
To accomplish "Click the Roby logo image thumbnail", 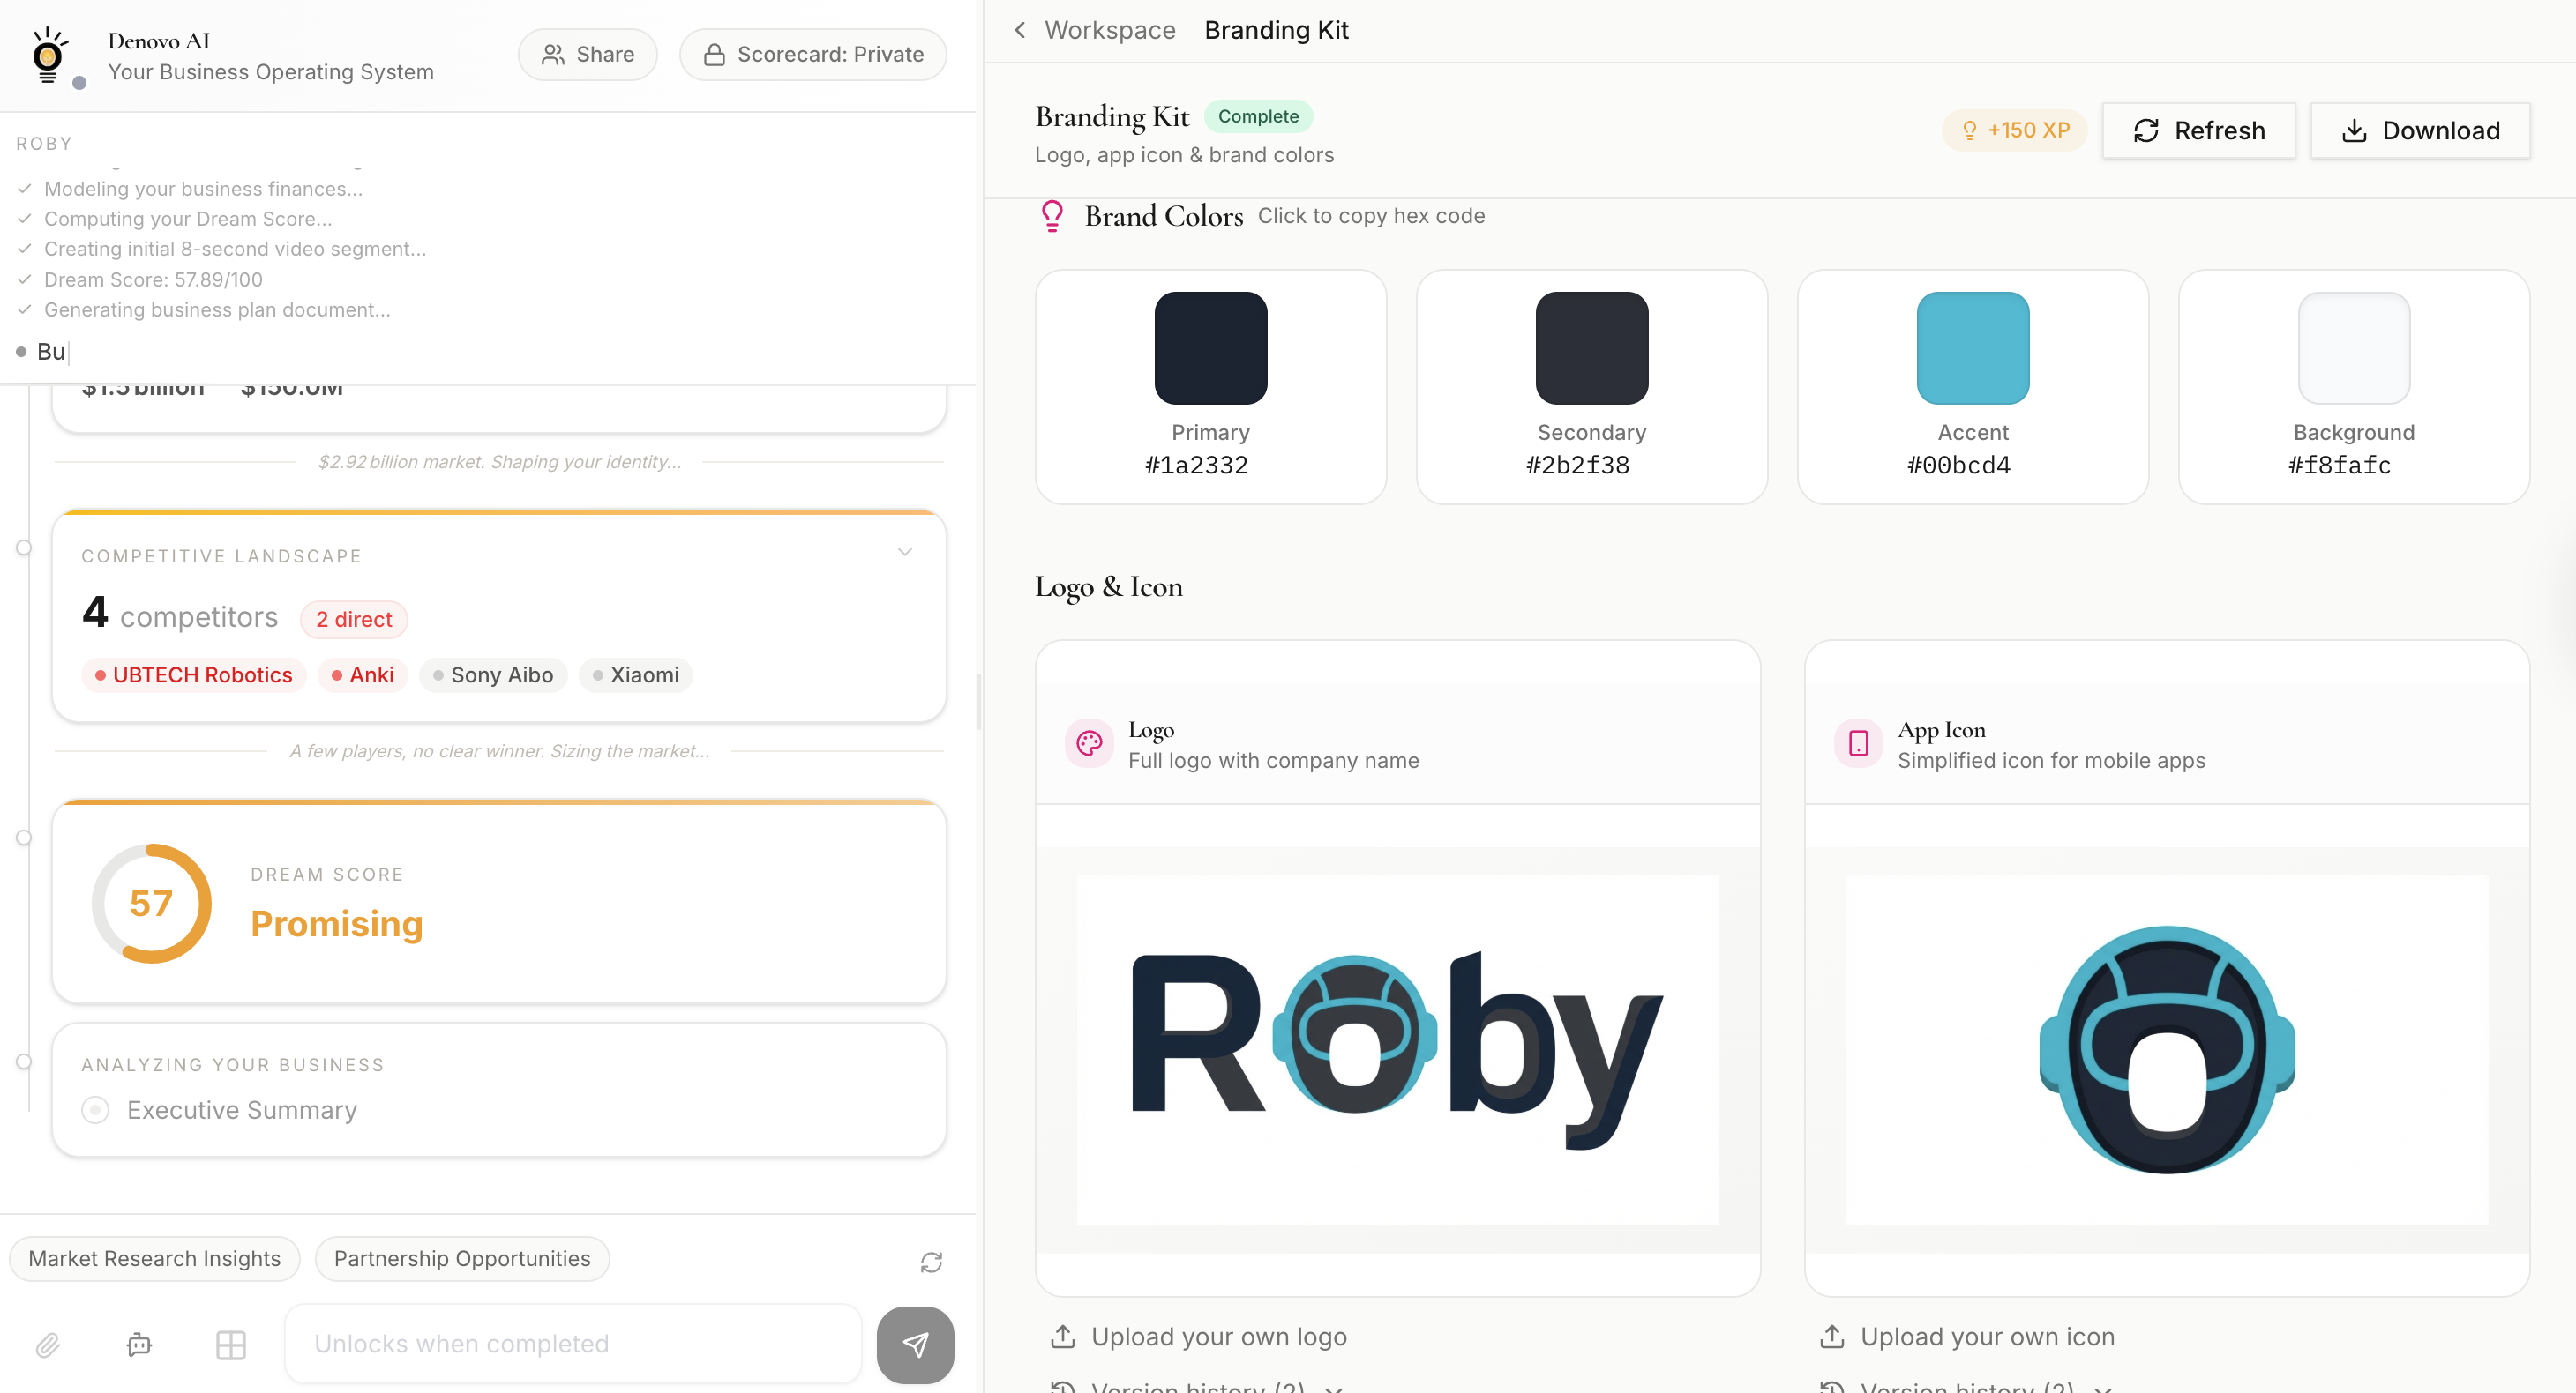I will 1397,1049.
